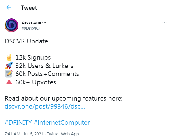172x140 pixels.
Task: Click the memo pencil emoji
Action: [x=9, y=74]
